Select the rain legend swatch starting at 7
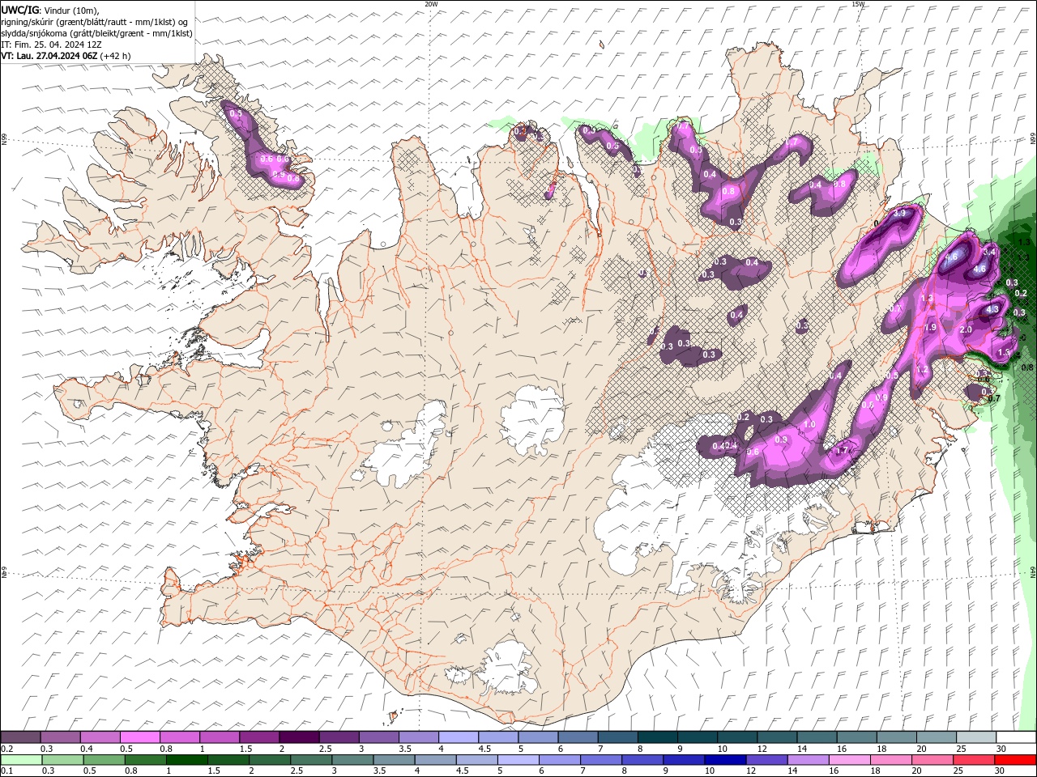Screen dimensions: 1037x777 [x=600, y=760]
